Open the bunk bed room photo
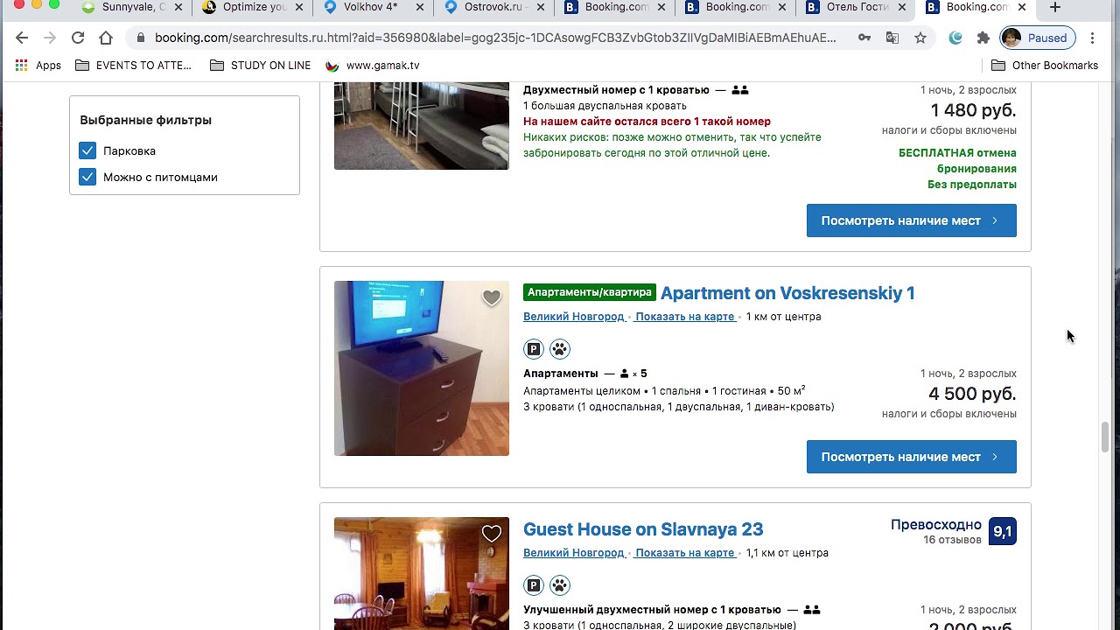The height and width of the screenshot is (630, 1120). [421, 126]
